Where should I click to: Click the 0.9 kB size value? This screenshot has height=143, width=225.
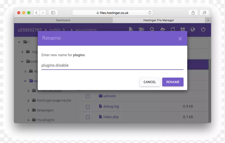coord(188,106)
